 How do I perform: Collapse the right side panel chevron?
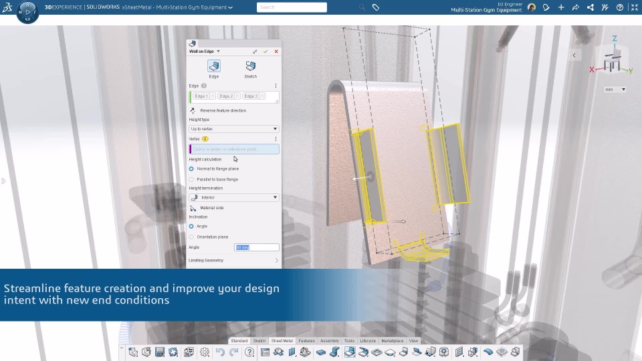(x=574, y=55)
